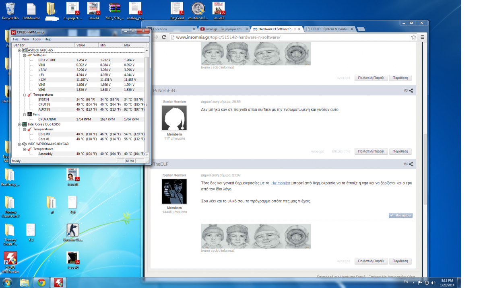Open the RealTemp folder on the desktop
Viewport: 483px width, 288px height.
tap(10, 177)
